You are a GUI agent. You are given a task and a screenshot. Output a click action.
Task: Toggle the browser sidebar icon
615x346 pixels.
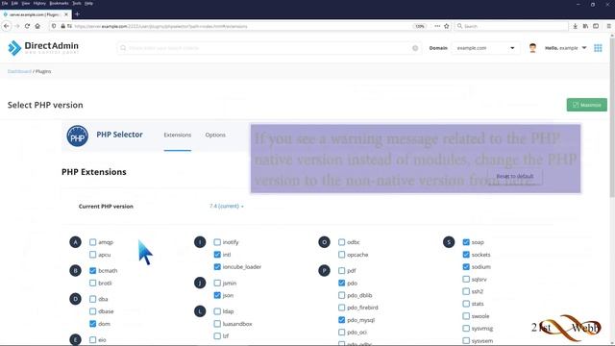(596, 26)
